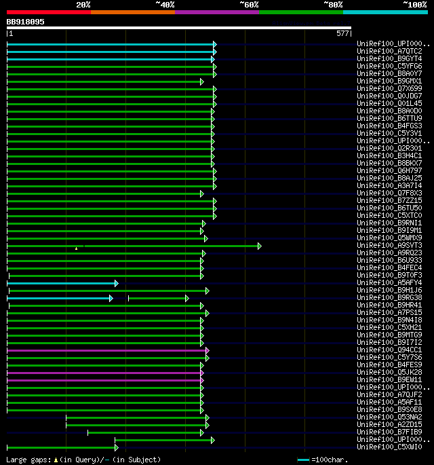The height and width of the screenshot is (465, 434).
Task: Click the cyan segment in the B9RG38 row
Action: (60, 298)
